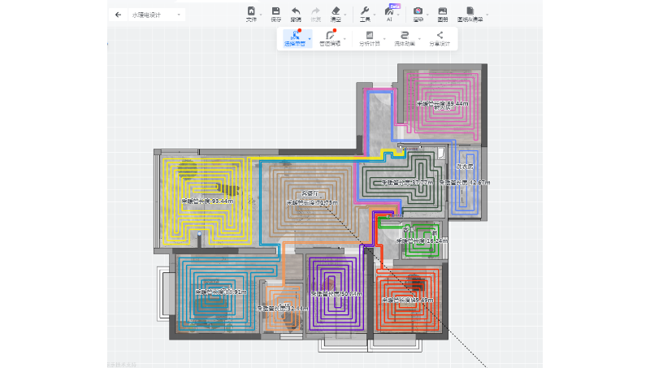650x368 pixels.
Task: Switch to 管路编辑 (Pipe Edit) mode
Action: coord(330,38)
